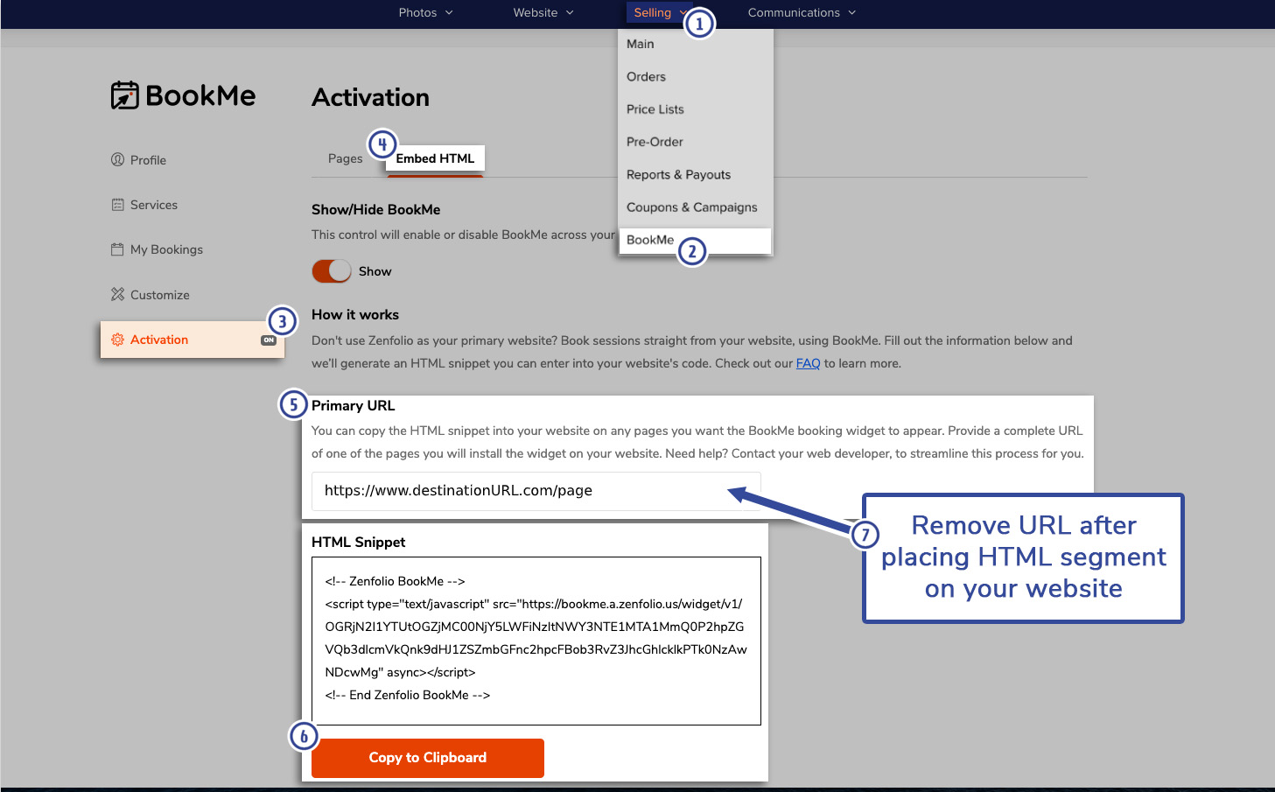
Task: Click the Primary URL heading
Action: click(354, 406)
